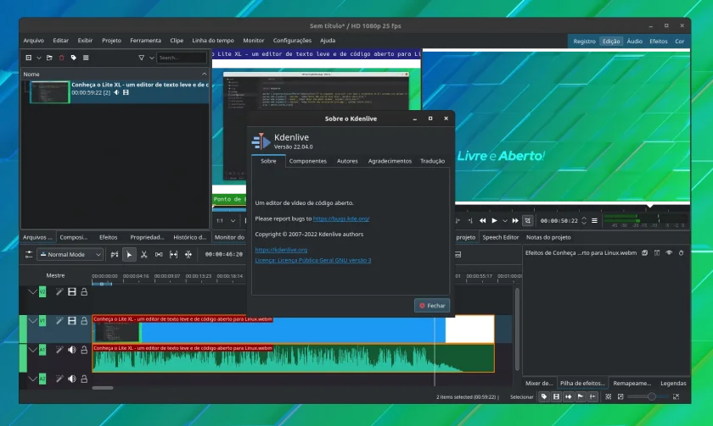Create a new folder in project bin
This screenshot has width=713, height=426.
pos(49,58)
